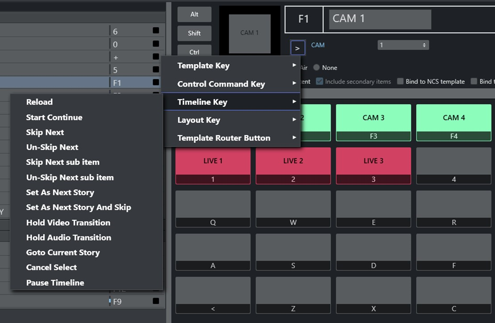Select Set As Next Story menu item

(x=60, y=193)
